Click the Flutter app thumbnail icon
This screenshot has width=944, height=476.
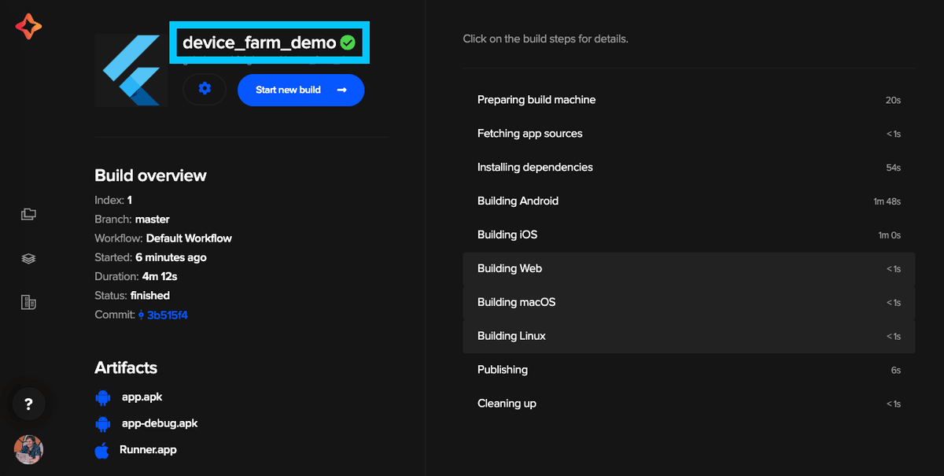pos(131,69)
